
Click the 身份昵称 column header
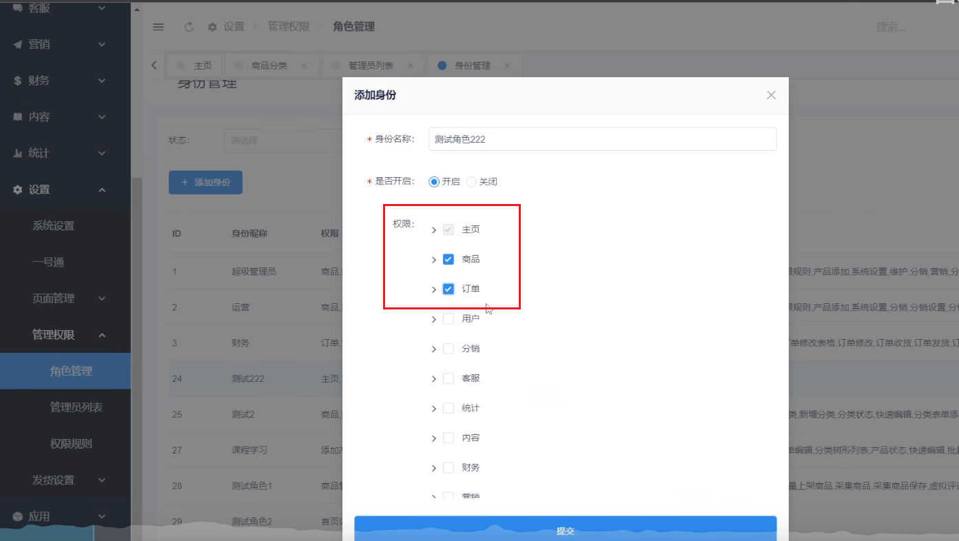point(249,234)
